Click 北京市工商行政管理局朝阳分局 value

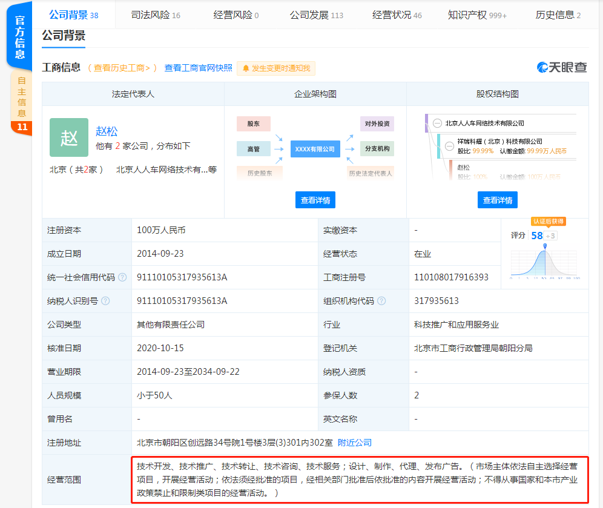473,348
